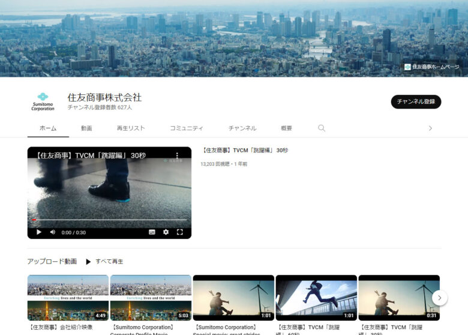
Task: Open the 5:03 Corporate Profile Movie thumbnail
Action: pyautogui.click(x=151, y=298)
